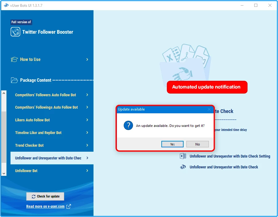Click the question mark icon in the dialog
Image resolution: width=278 pixels, height=217 pixels.
point(128,125)
